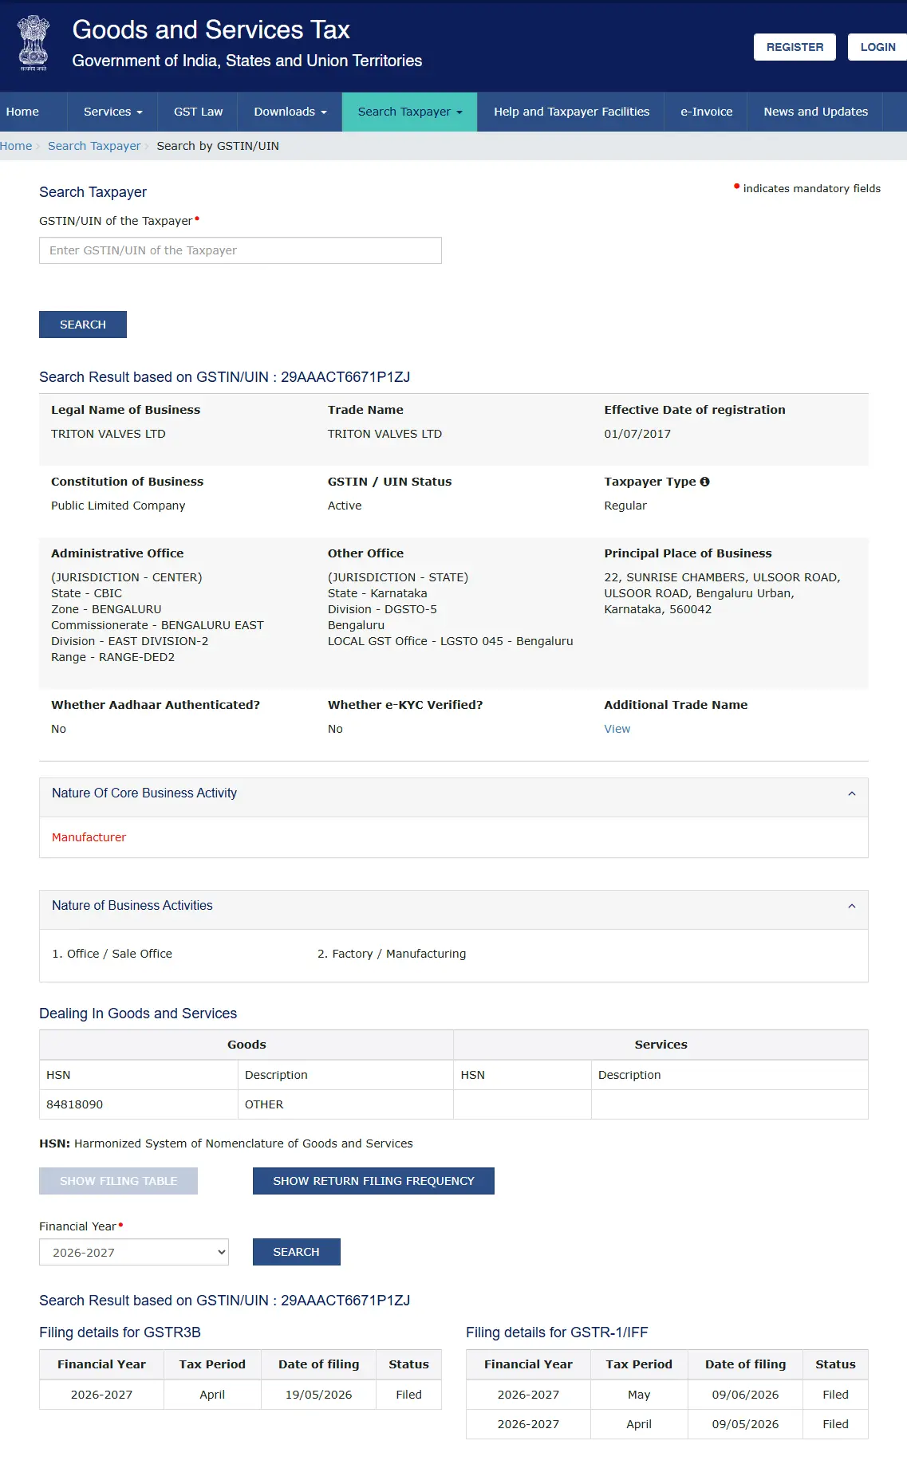
Task: Click Commissionerate - BENGALURU EAST text
Action: pyautogui.click(x=157, y=625)
